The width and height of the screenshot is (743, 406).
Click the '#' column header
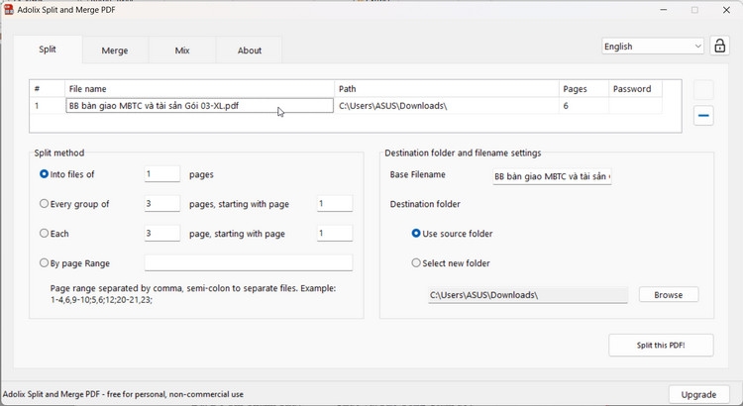(47, 88)
